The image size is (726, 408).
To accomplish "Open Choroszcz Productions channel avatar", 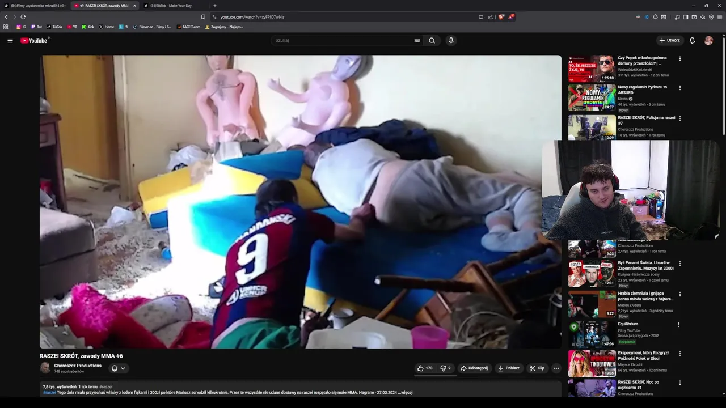I will point(45,368).
